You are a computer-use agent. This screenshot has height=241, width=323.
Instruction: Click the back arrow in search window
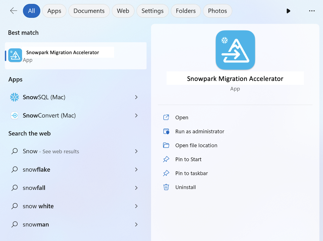point(13,11)
